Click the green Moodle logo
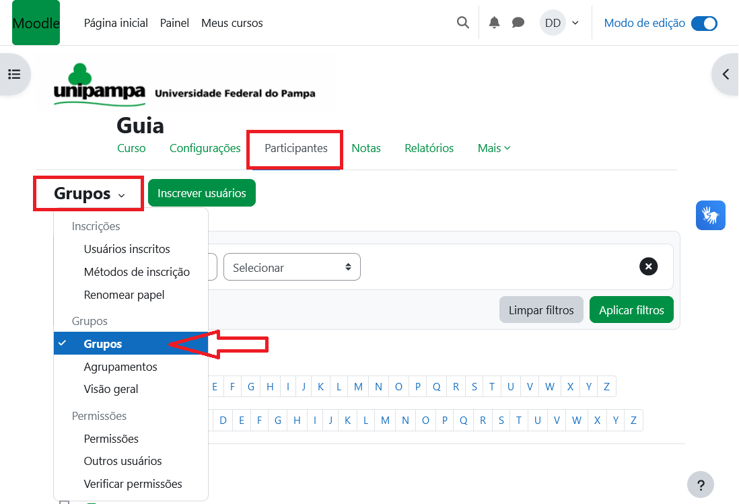Image resolution: width=739 pixels, height=504 pixels. tap(36, 23)
